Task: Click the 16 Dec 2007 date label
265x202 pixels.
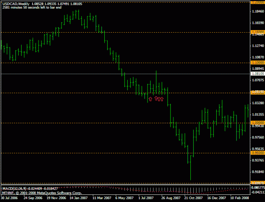Action: pos(217,198)
